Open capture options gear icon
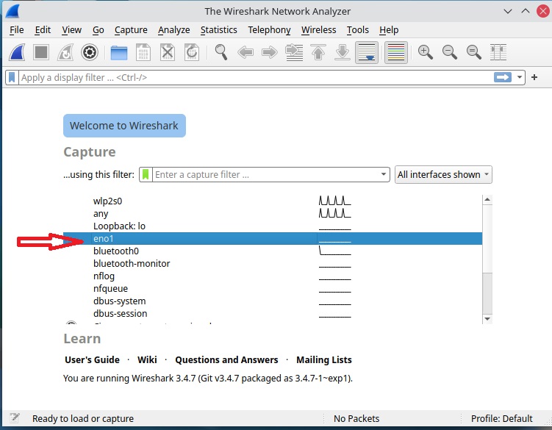The image size is (552, 430). [90, 52]
